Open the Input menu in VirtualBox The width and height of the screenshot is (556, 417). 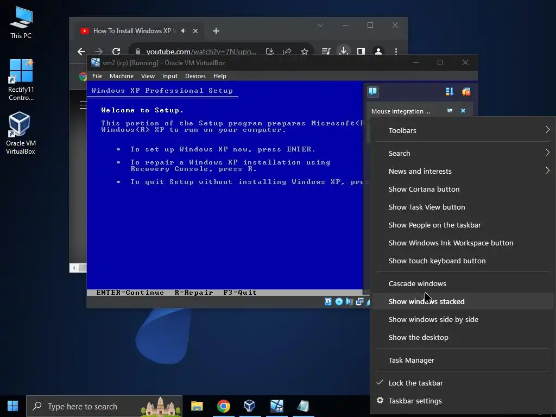click(170, 76)
